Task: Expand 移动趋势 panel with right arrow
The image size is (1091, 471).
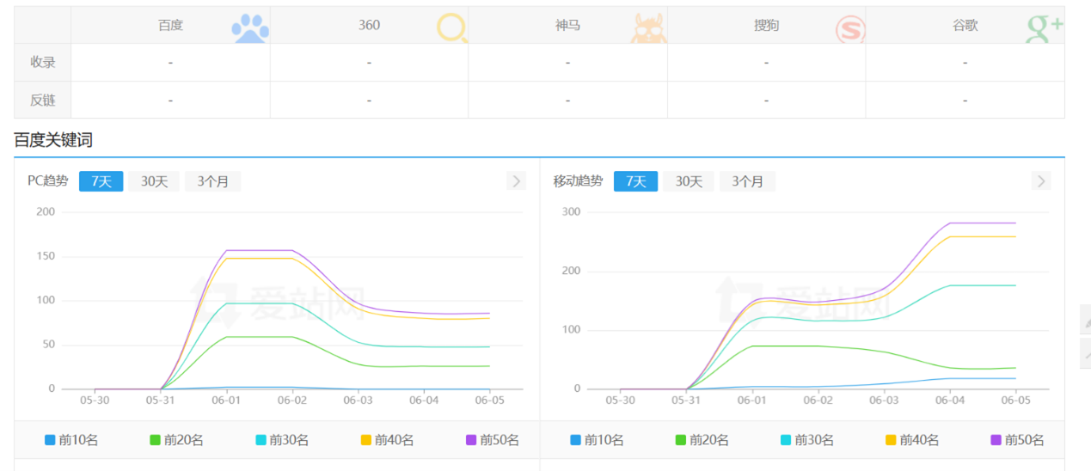Action: (1041, 180)
